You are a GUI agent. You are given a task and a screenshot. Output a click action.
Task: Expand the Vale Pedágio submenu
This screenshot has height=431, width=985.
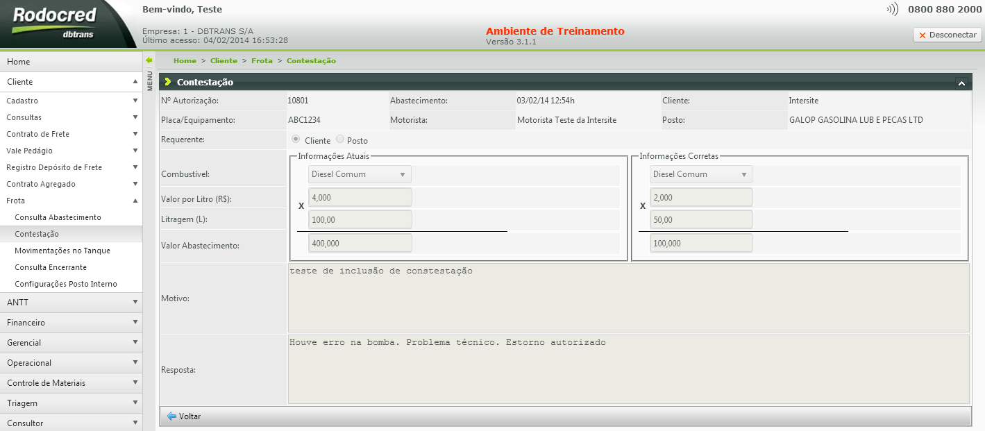[x=71, y=151]
